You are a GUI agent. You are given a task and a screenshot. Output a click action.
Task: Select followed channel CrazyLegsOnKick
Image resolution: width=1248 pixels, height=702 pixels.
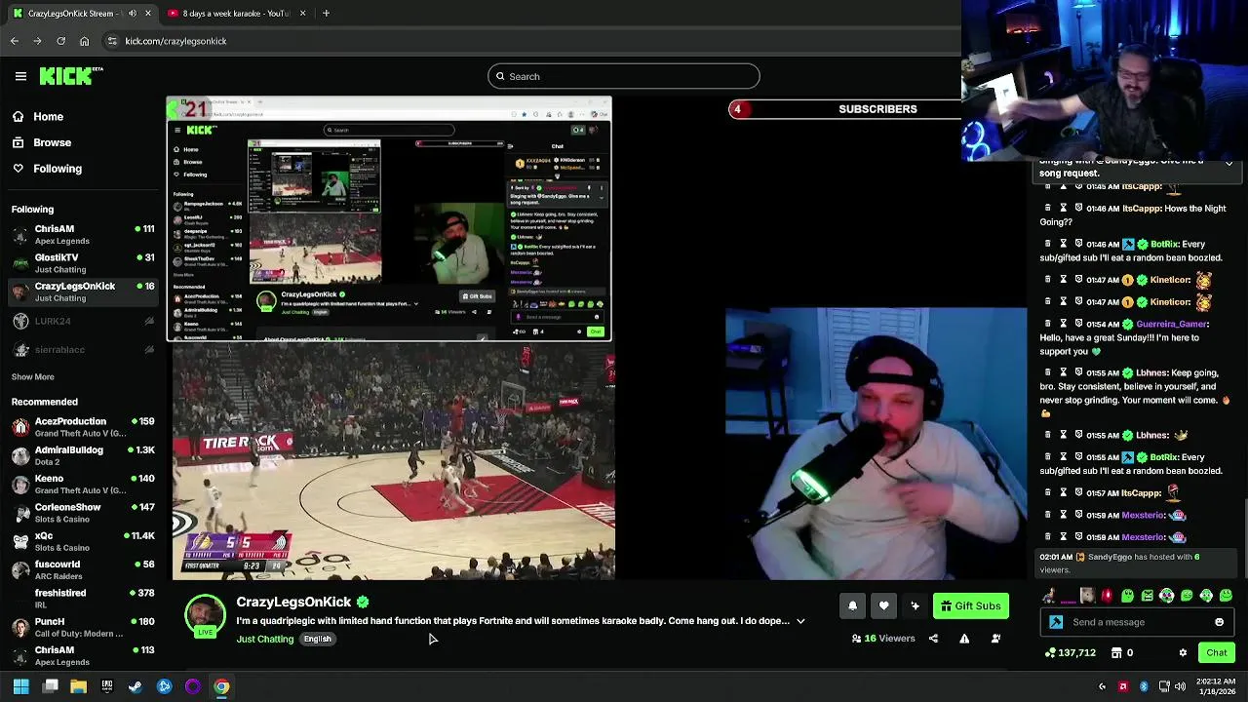[x=83, y=292]
